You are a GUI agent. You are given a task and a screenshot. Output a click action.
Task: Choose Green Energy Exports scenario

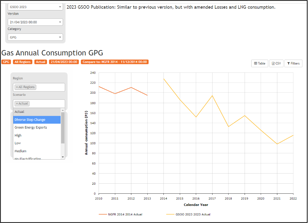click(x=37, y=128)
